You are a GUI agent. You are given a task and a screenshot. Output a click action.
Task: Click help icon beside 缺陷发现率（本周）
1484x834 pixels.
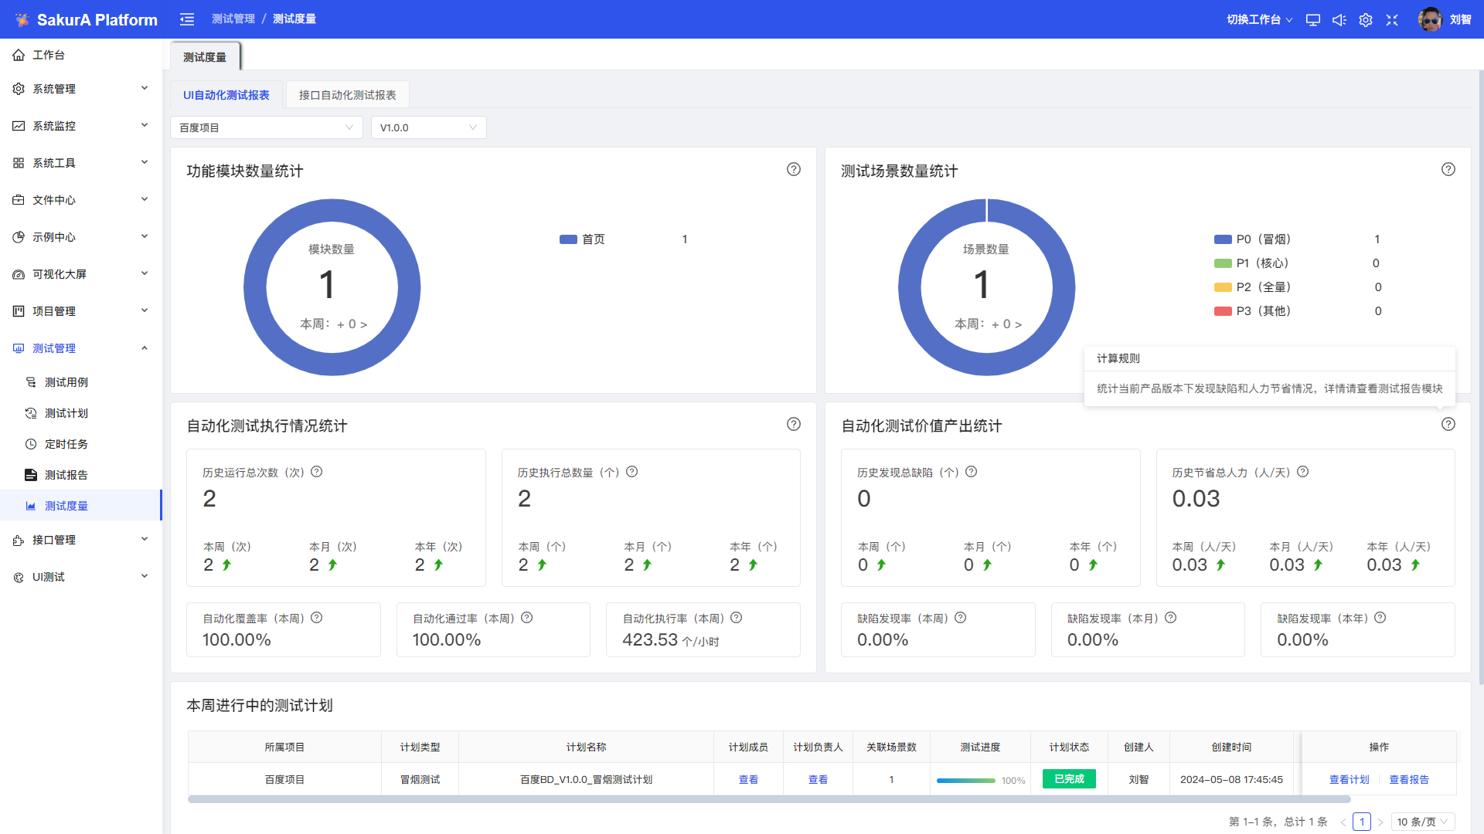(x=961, y=618)
